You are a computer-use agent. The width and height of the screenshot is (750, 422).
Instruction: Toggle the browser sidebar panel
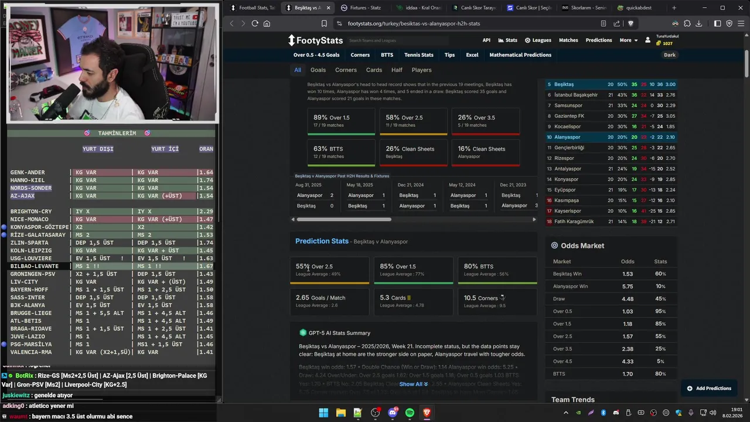click(717, 23)
